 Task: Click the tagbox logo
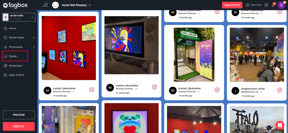coord(15,5)
